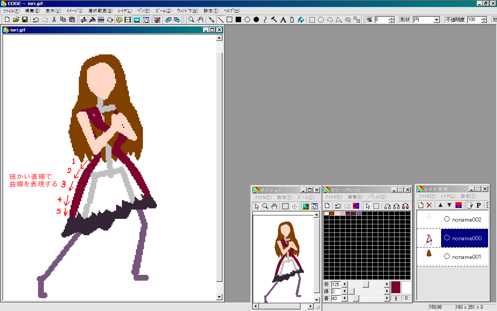Activate the paint bucket fill tool
This screenshot has width=497, height=311.
[x=301, y=20]
